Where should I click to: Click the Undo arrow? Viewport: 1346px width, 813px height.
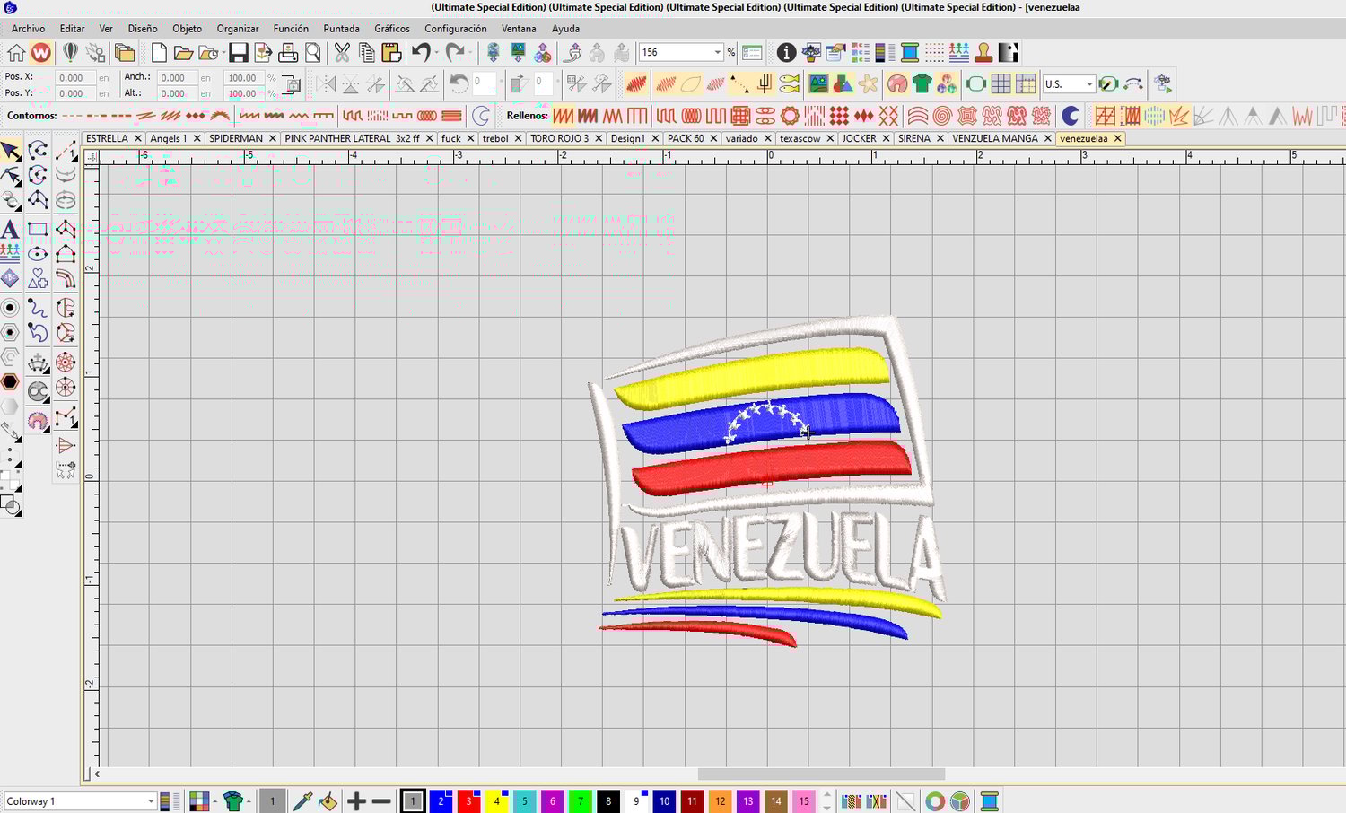click(421, 53)
